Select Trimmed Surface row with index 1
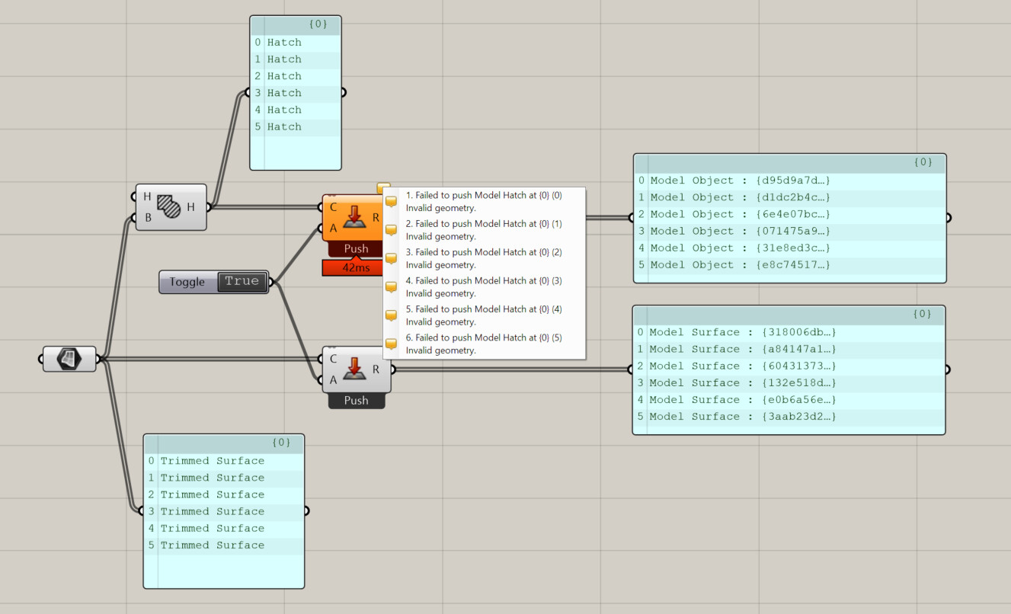 click(224, 478)
